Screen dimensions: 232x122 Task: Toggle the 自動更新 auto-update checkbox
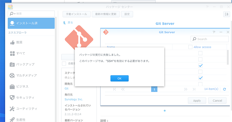tap(64, 63)
